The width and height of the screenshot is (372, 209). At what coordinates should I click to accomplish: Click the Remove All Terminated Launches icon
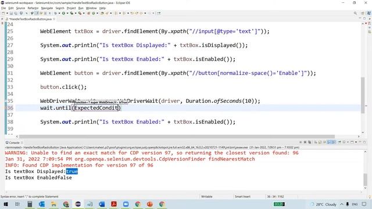pos(310,142)
